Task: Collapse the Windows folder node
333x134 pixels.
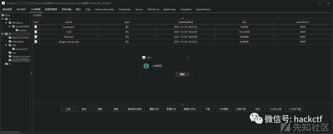Action: click(x=6, y=23)
